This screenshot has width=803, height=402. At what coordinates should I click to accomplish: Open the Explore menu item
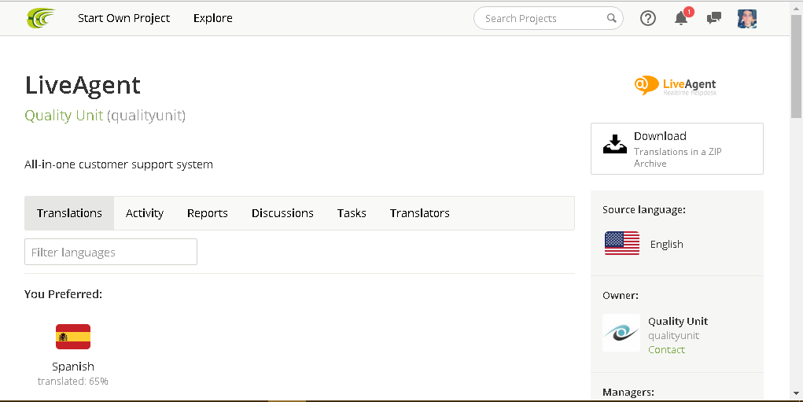point(213,18)
